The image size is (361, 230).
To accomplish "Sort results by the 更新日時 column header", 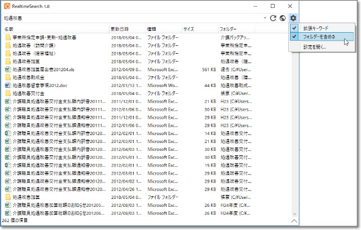I will coord(120,29).
